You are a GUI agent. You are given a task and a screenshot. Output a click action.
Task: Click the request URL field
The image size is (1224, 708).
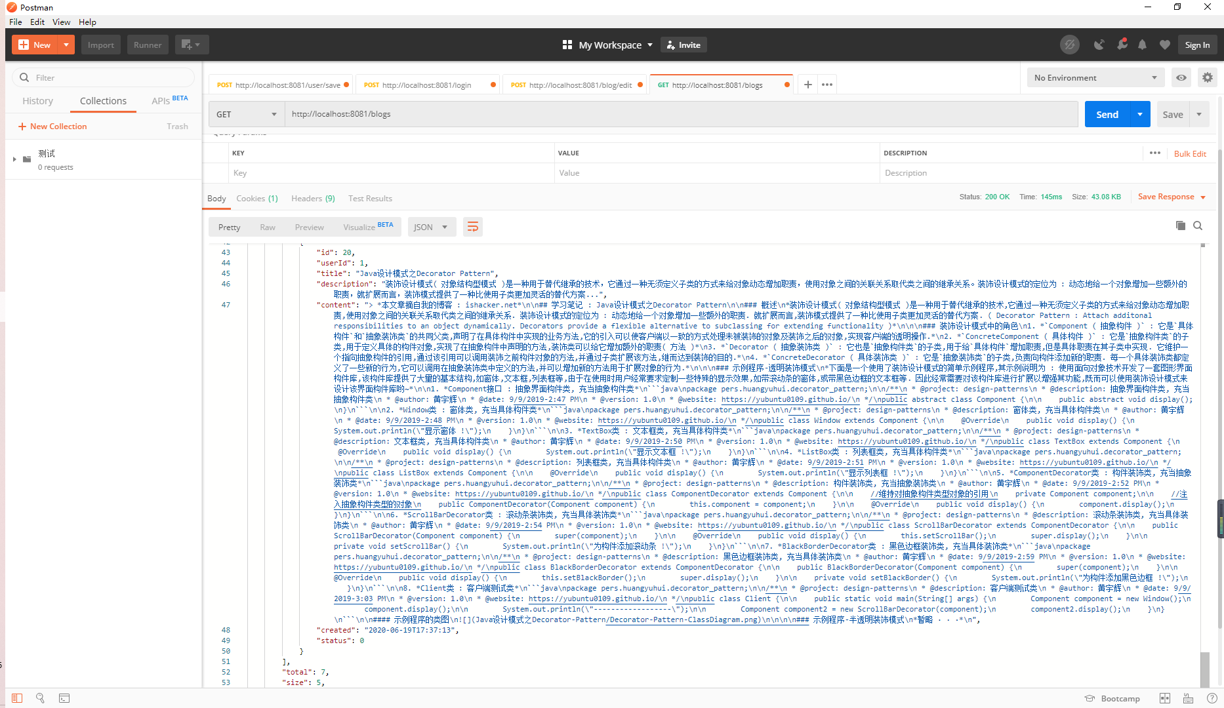point(681,114)
